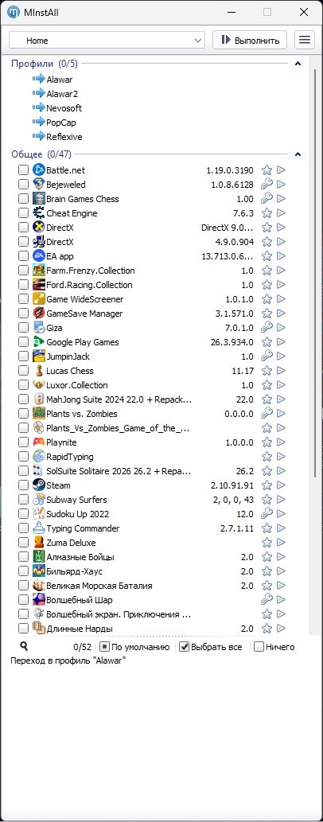Select the Playnite checkbox
The image size is (323, 822).
[x=23, y=442]
